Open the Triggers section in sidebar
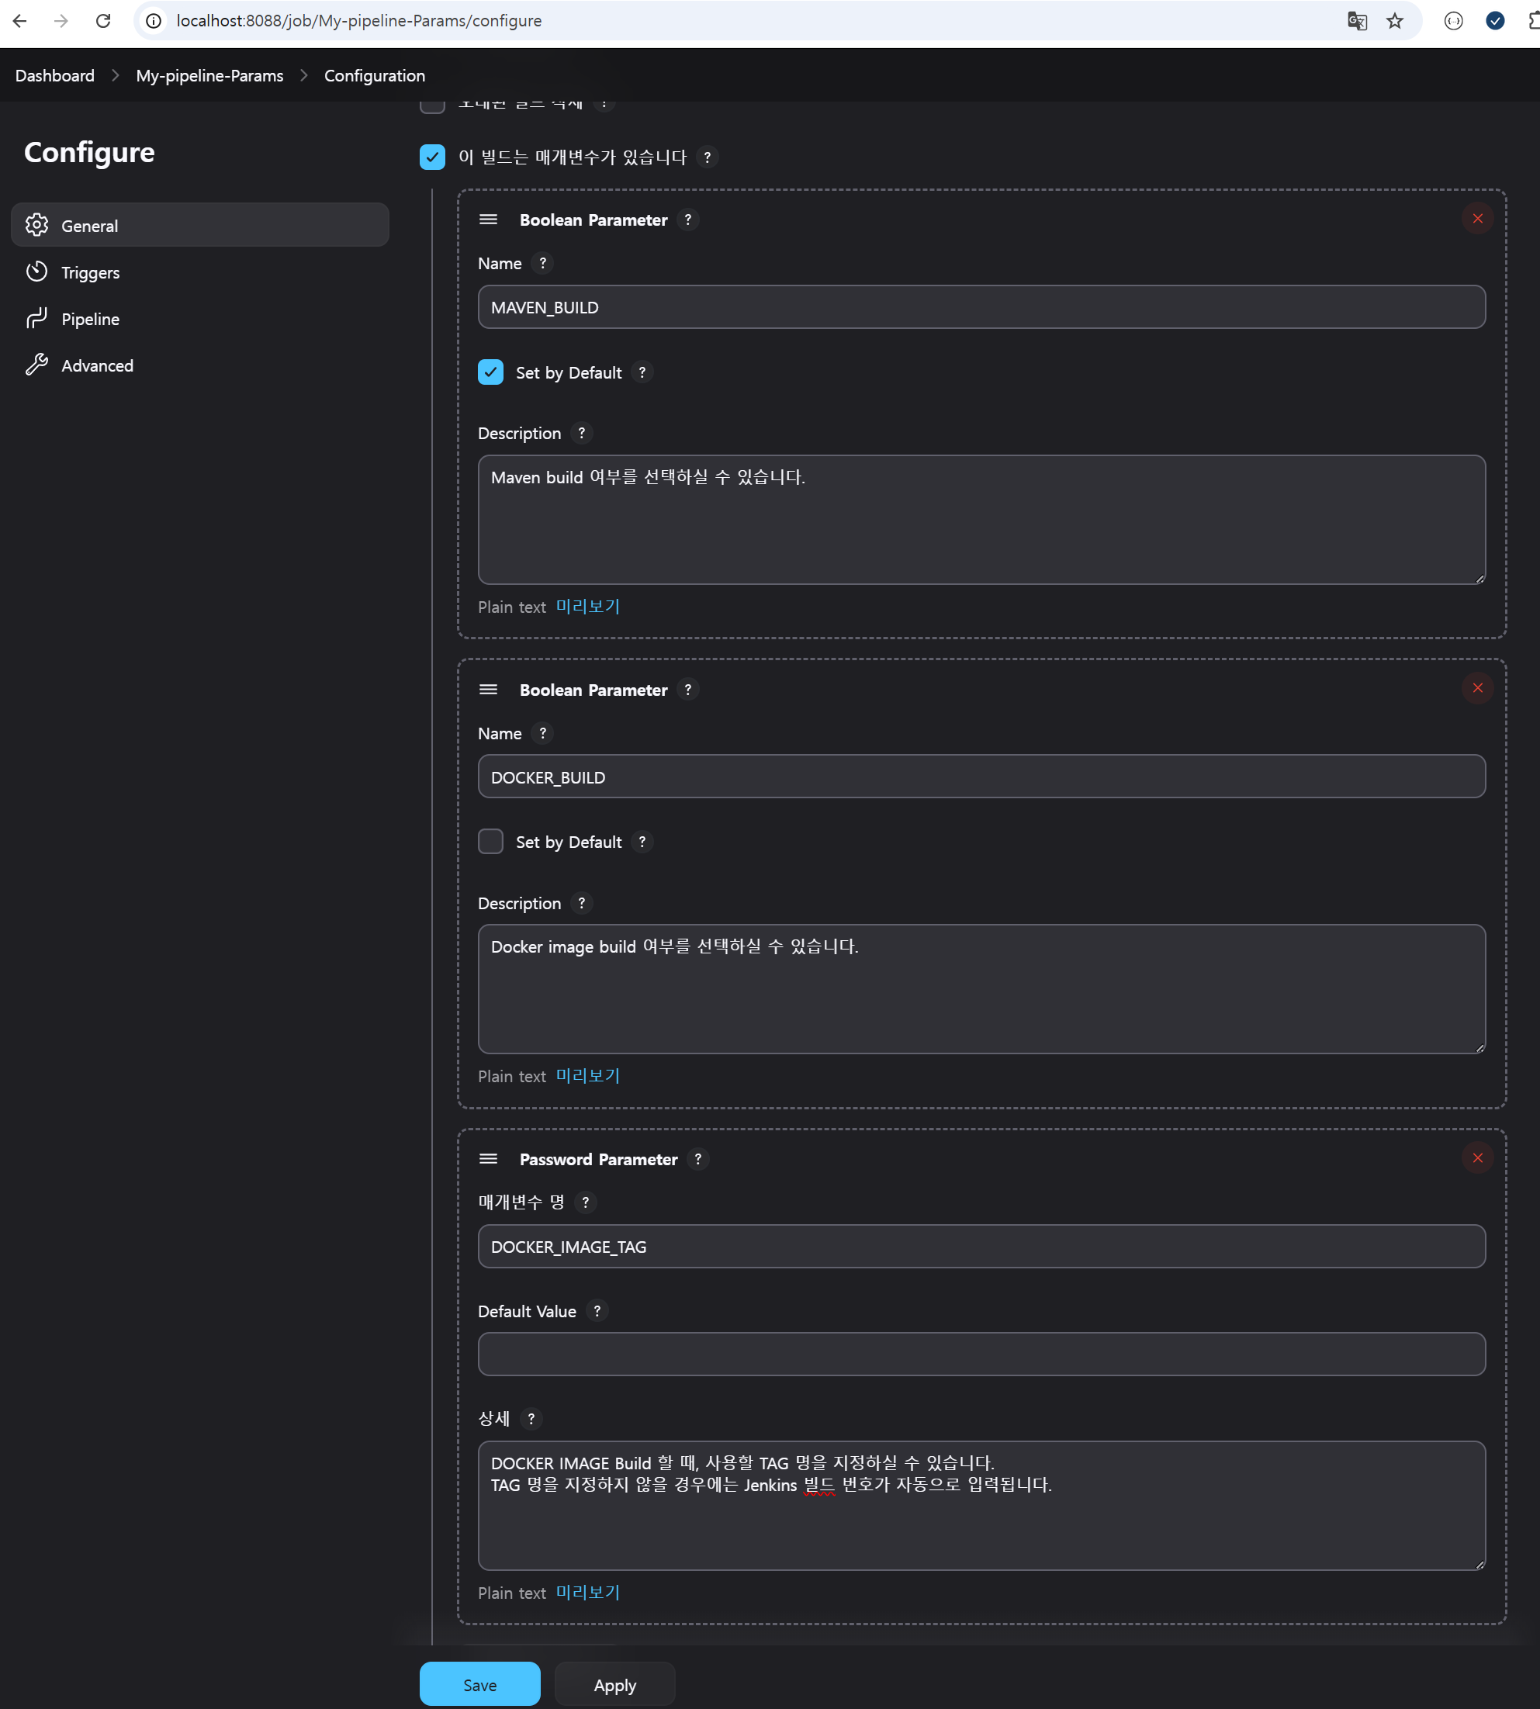Image resolution: width=1540 pixels, height=1709 pixels. (x=91, y=272)
